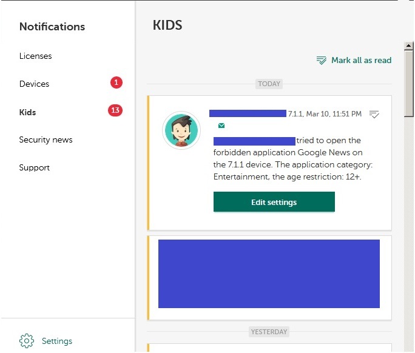Click the double-checkmark icon beside Mark all as read
415x353 pixels.
point(322,61)
